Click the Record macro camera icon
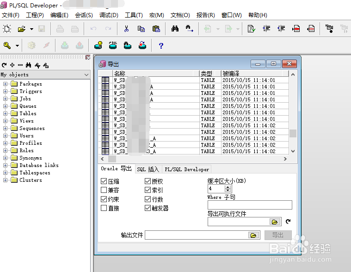 [329, 28]
